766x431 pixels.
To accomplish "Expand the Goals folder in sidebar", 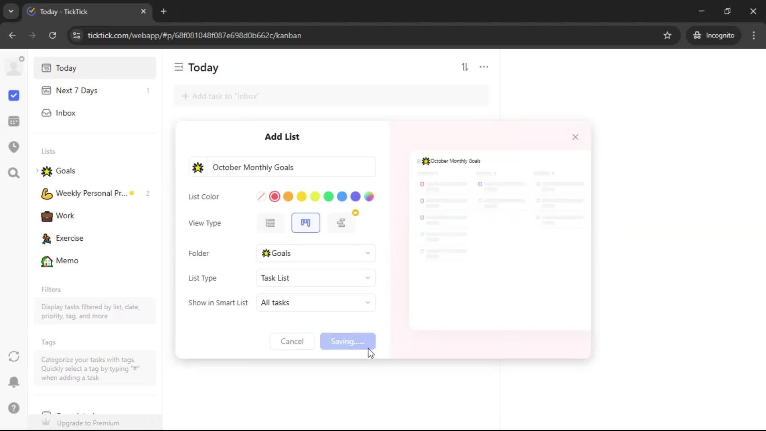I will click(x=37, y=171).
